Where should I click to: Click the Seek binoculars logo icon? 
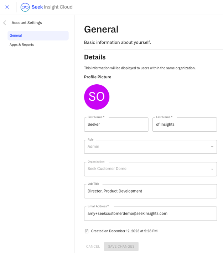25,7
